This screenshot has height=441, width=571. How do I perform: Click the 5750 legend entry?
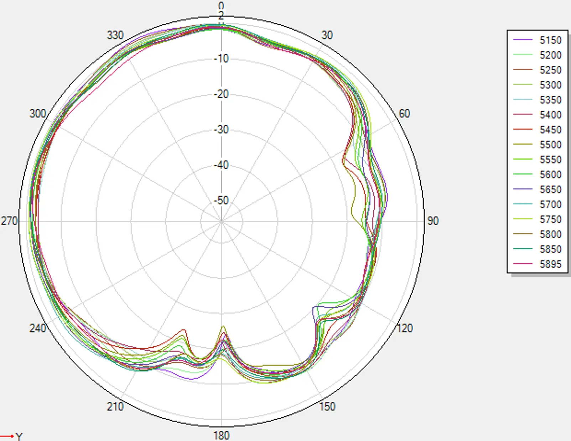click(x=537, y=219)
